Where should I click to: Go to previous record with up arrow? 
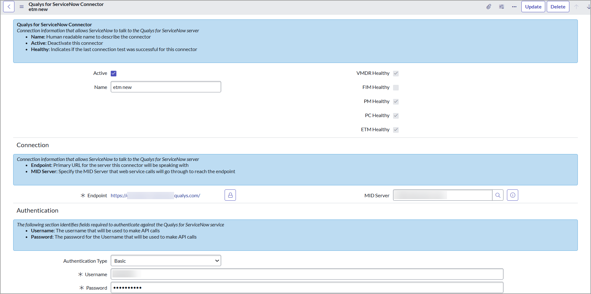[x=576, y=7]
